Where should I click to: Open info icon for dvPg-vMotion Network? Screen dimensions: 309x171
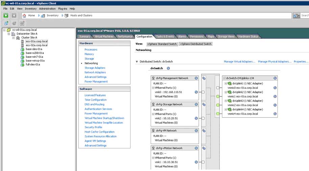[196, 148]
